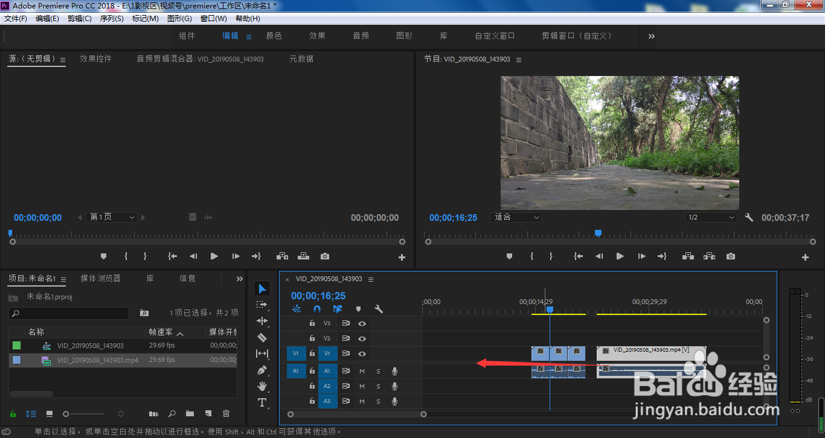Select the Type tool
Viewport: 825px width, 438px height.
coord(262,402)
